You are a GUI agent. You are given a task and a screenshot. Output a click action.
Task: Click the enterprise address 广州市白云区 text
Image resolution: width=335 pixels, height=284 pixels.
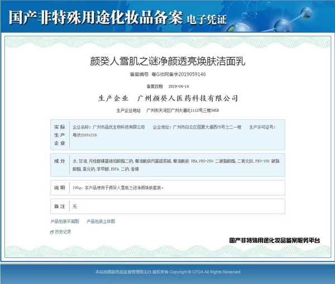pos(185,127)
